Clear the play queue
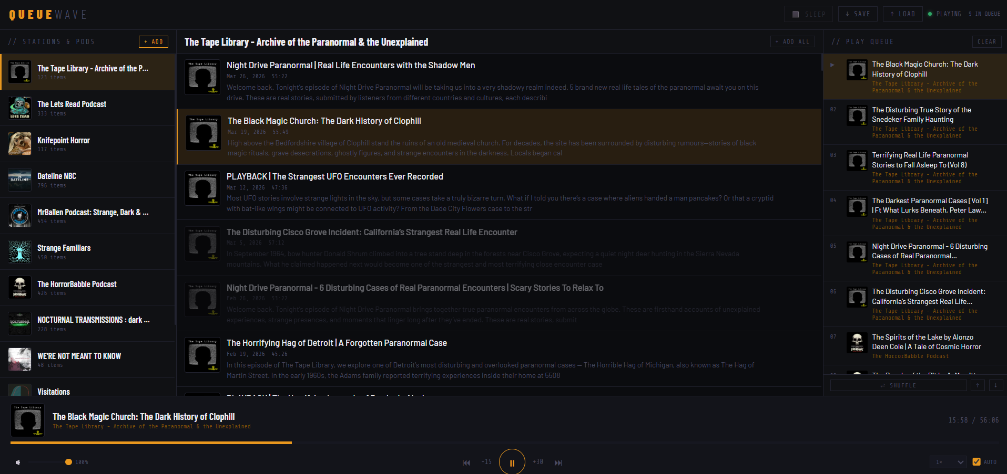The height and width of the screenshot is (474, 1007). pos(986,41)
